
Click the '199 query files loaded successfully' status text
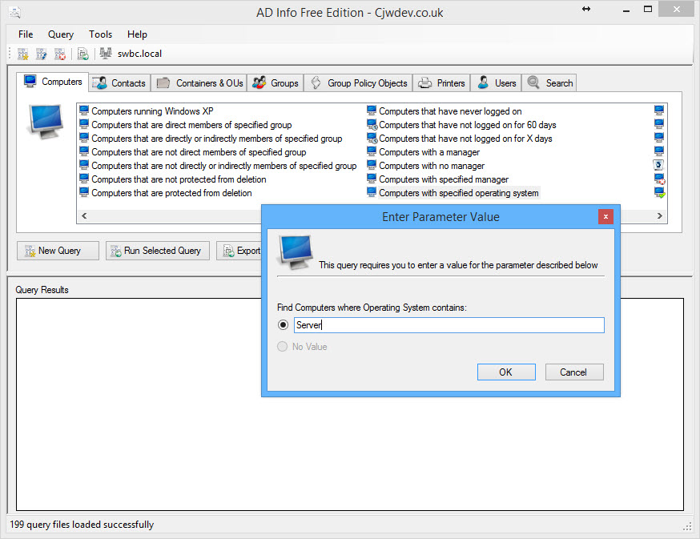pyautogui.click(x=82, y=525)
